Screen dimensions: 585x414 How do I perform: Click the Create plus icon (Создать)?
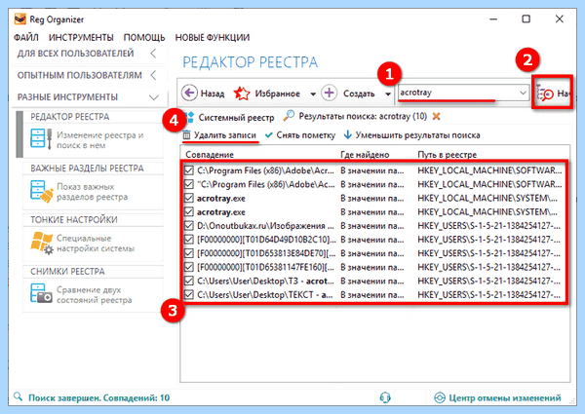click(x=330, y=93)
